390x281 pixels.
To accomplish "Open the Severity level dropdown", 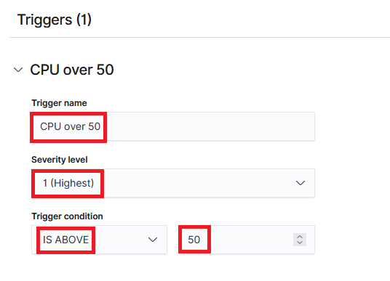I will tap(173, 183).
